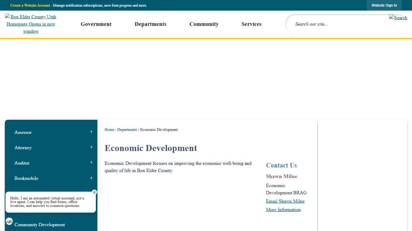Open the Services navigation menu
This screenshot has width=412, height=231.
(x=252, y=24)
